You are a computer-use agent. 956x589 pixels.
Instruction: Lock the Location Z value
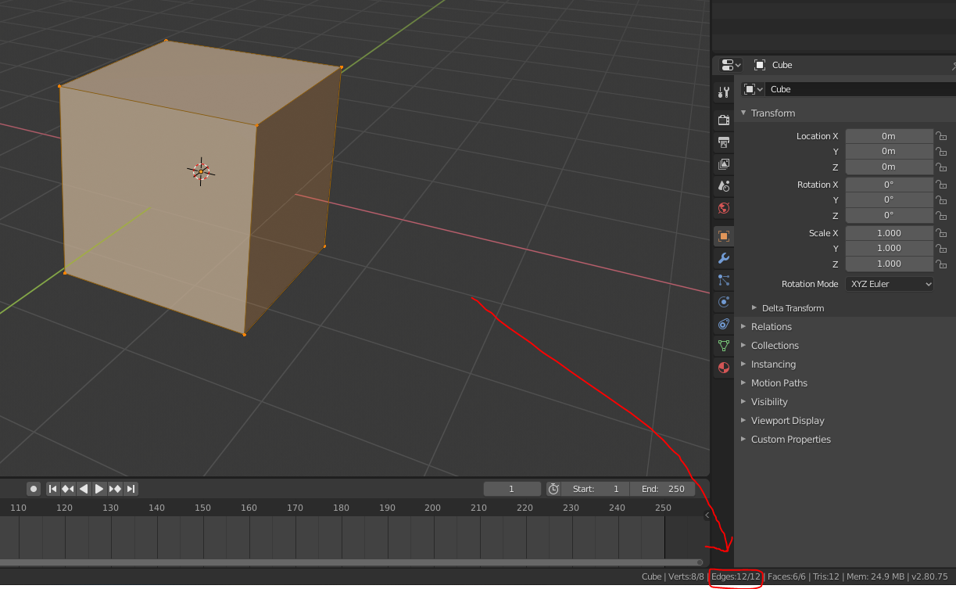(941, 167)
